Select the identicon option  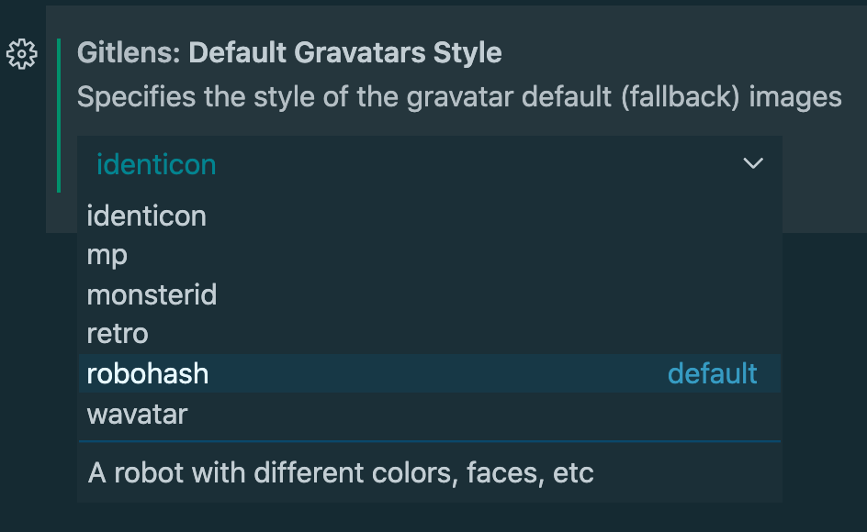pos(146,215)
